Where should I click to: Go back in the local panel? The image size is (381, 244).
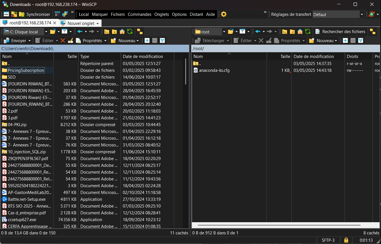(x=80, y=32)
